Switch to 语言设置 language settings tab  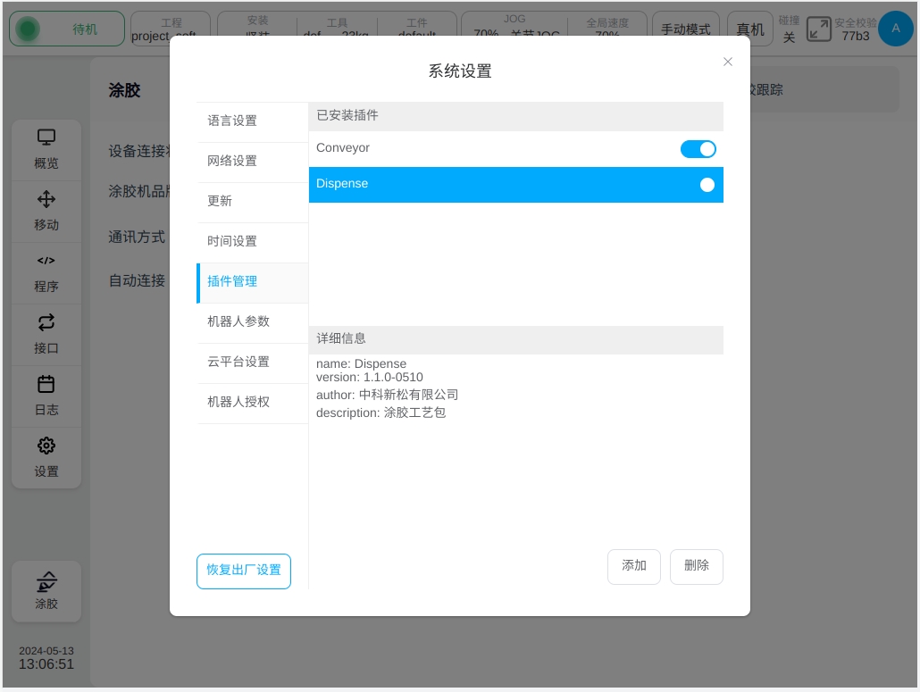coord(232,121)
